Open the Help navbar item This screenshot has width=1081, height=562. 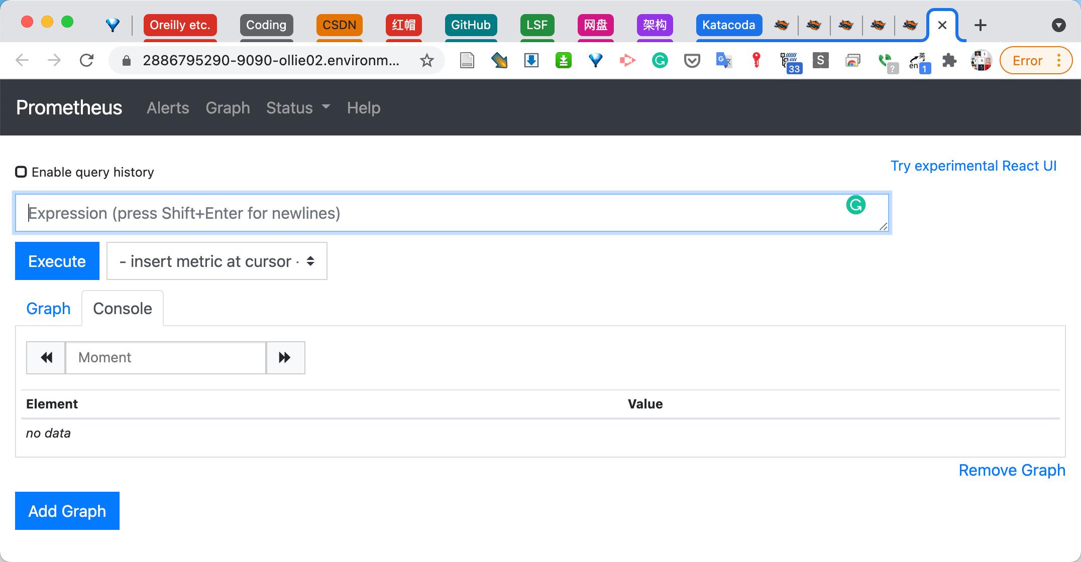(x=364, y=108)
